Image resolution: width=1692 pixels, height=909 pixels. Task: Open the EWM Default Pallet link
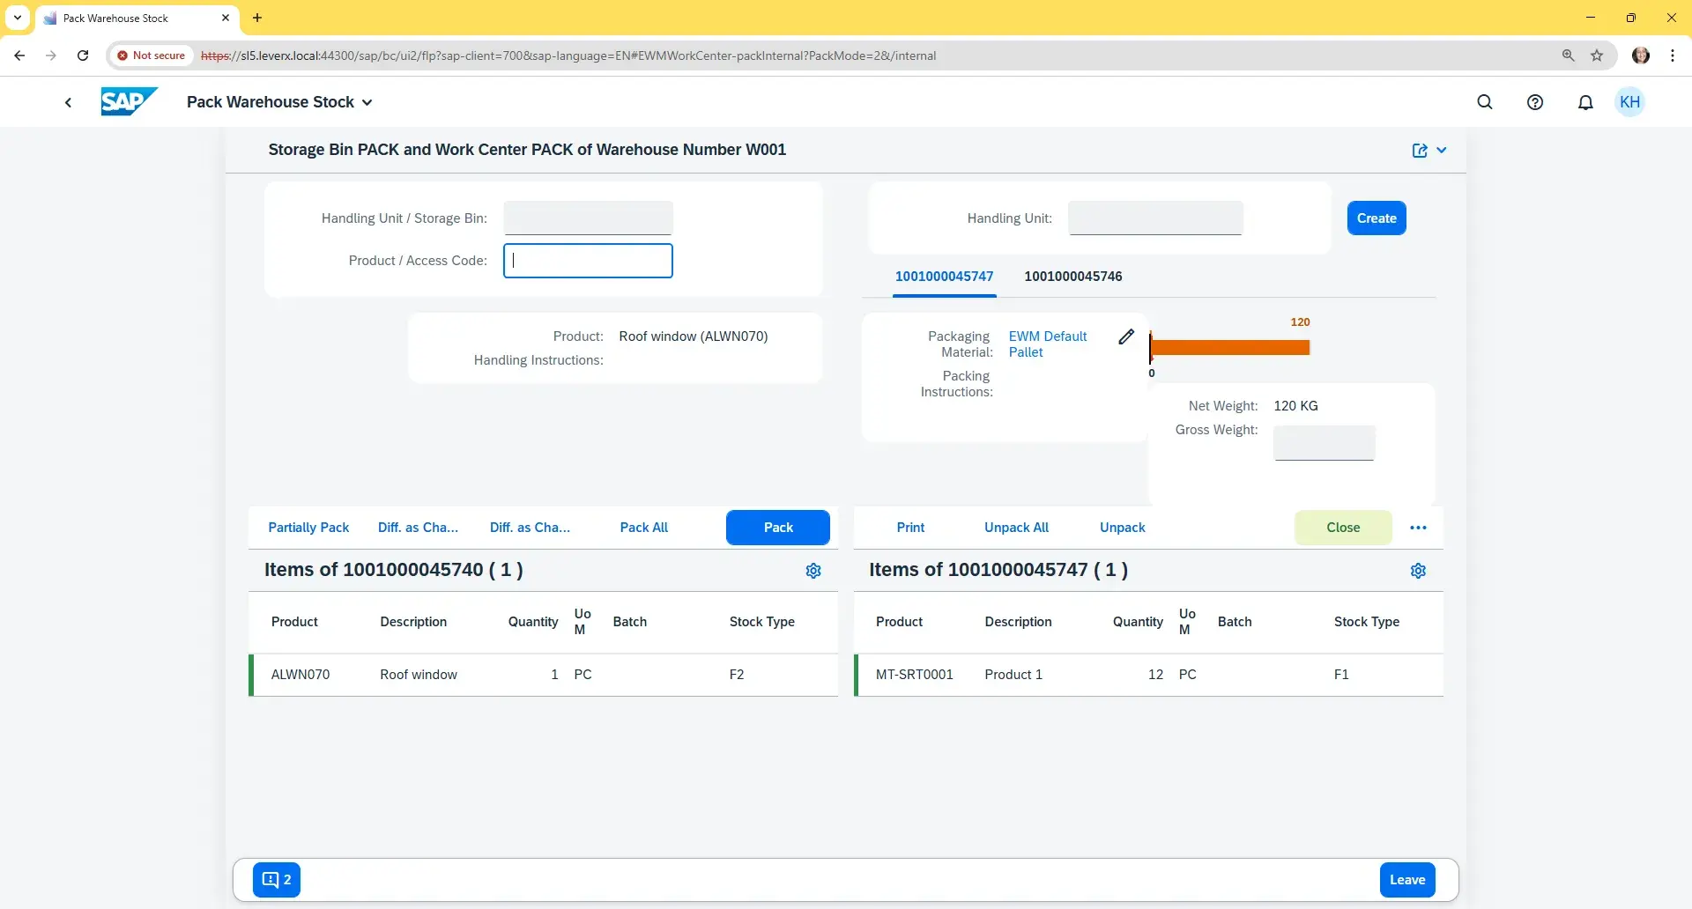coord(1048,344)
